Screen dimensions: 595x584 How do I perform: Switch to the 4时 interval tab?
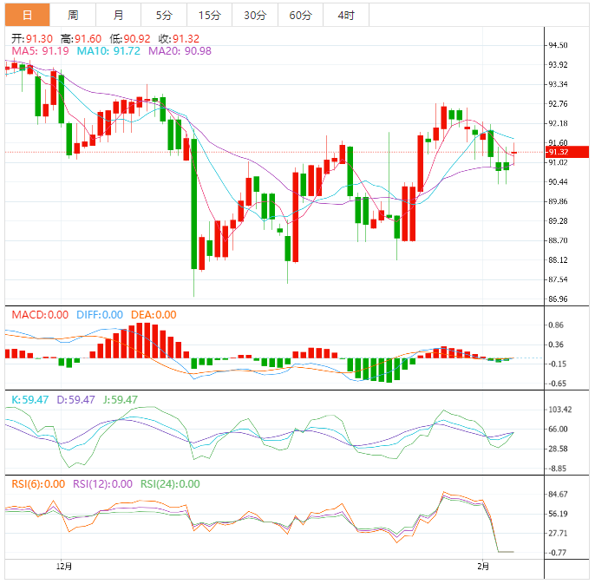pos(345,15)
